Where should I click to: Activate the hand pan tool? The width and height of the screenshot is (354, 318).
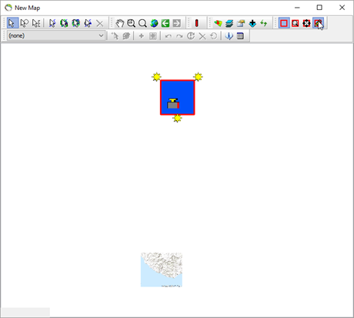coord(119,23)
